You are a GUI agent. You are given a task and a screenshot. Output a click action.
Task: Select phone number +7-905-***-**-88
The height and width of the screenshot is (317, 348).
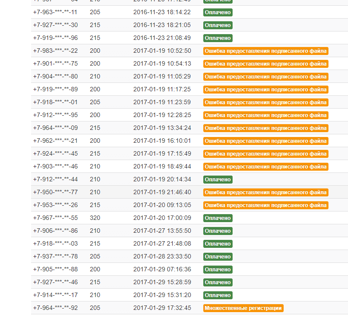[55, 270]
